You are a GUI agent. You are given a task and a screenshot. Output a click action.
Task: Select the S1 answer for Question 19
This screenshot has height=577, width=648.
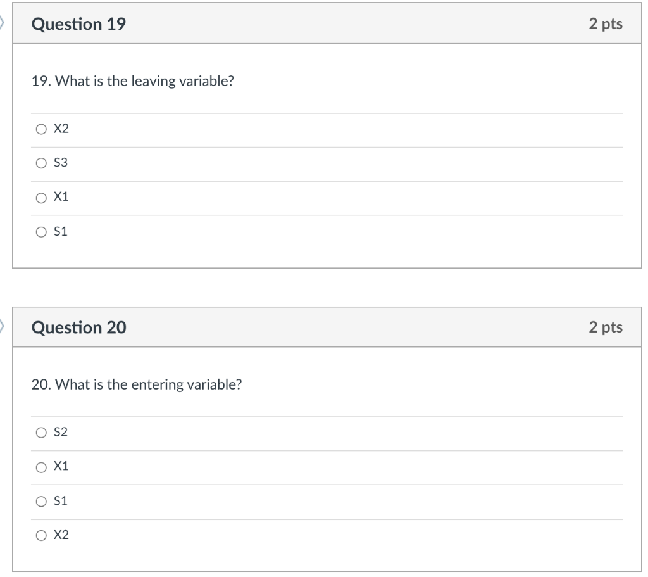[40, 231]
